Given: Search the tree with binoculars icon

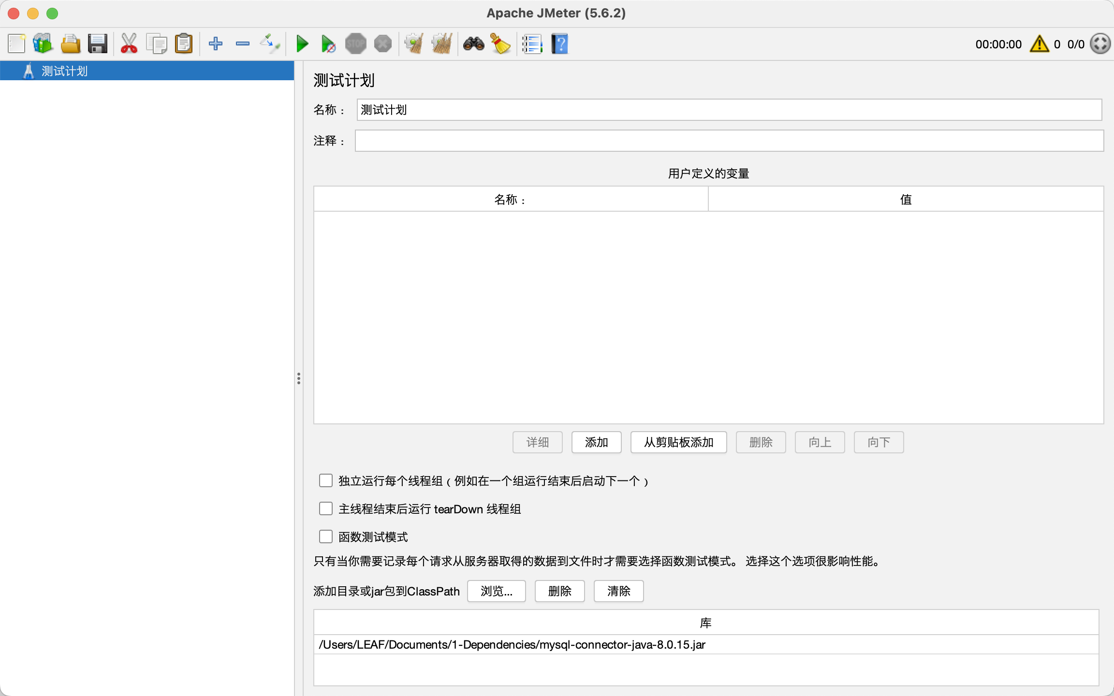Looking at the screenshot, I should [474, 44].
